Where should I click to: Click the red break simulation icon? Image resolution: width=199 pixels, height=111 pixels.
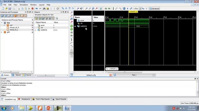click(32, 9)
